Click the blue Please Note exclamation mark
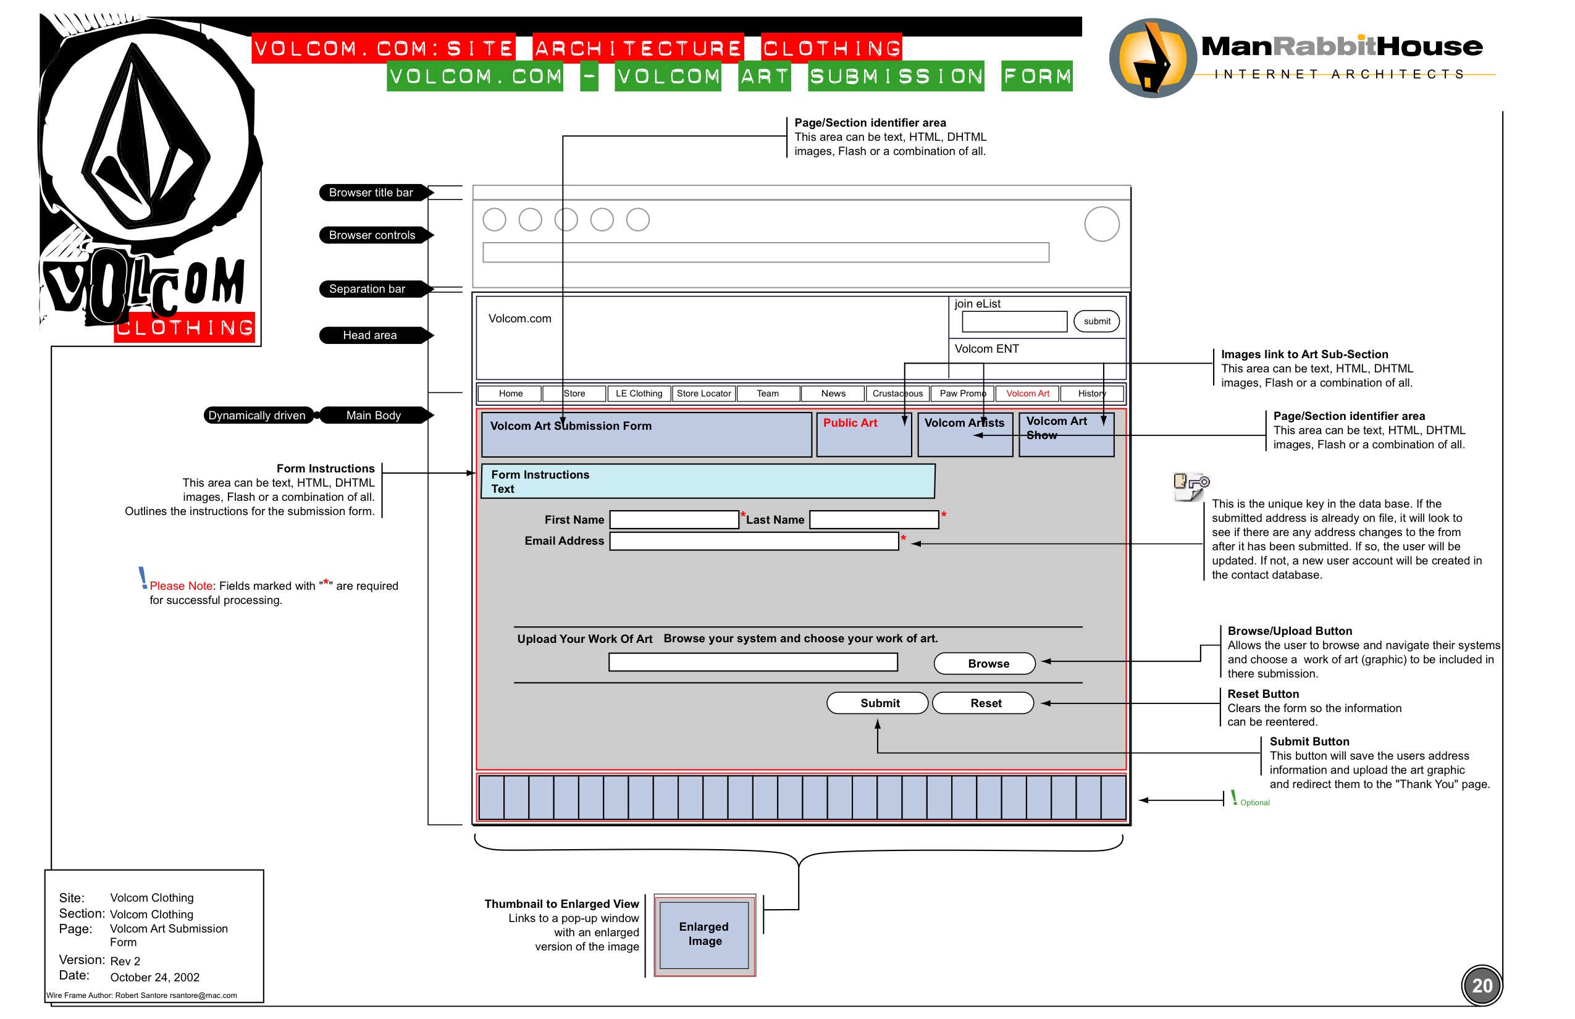 coord(142,577)
